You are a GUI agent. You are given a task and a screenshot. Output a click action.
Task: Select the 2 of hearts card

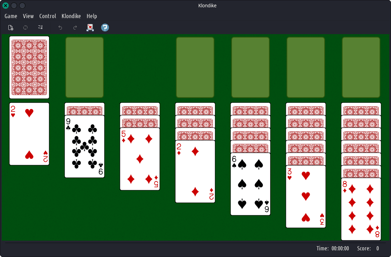tap(29, 134)
